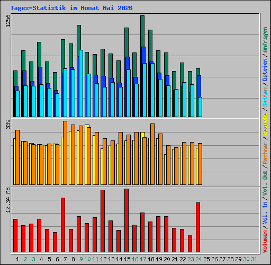The width and height of the screenshot is (271, 265).
Task: Click the red Volumen bar for day 24
Action: pyautogui.click(x=198, y=227)
